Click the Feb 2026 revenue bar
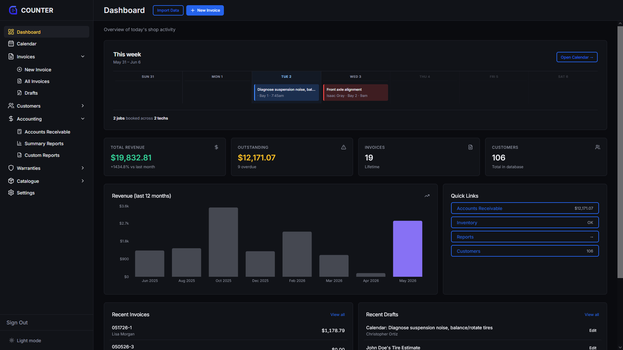The height and width of the screenshot is (350, 623). (x=297, y=254)
